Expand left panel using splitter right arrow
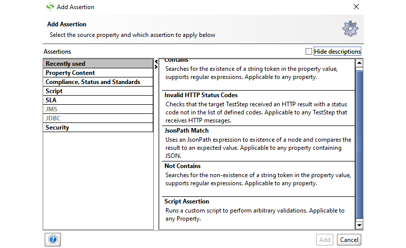Viewport: 406px width, 248px height. (x=156, y=67)
